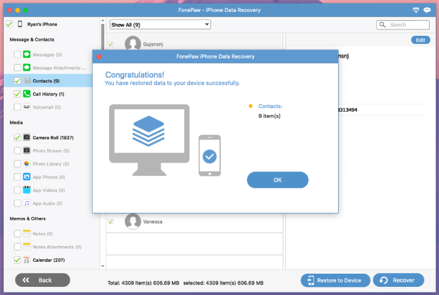Screen dimensions: 439x295
Task: Close the FonePaw success dialog
Action: pos(99,56)
